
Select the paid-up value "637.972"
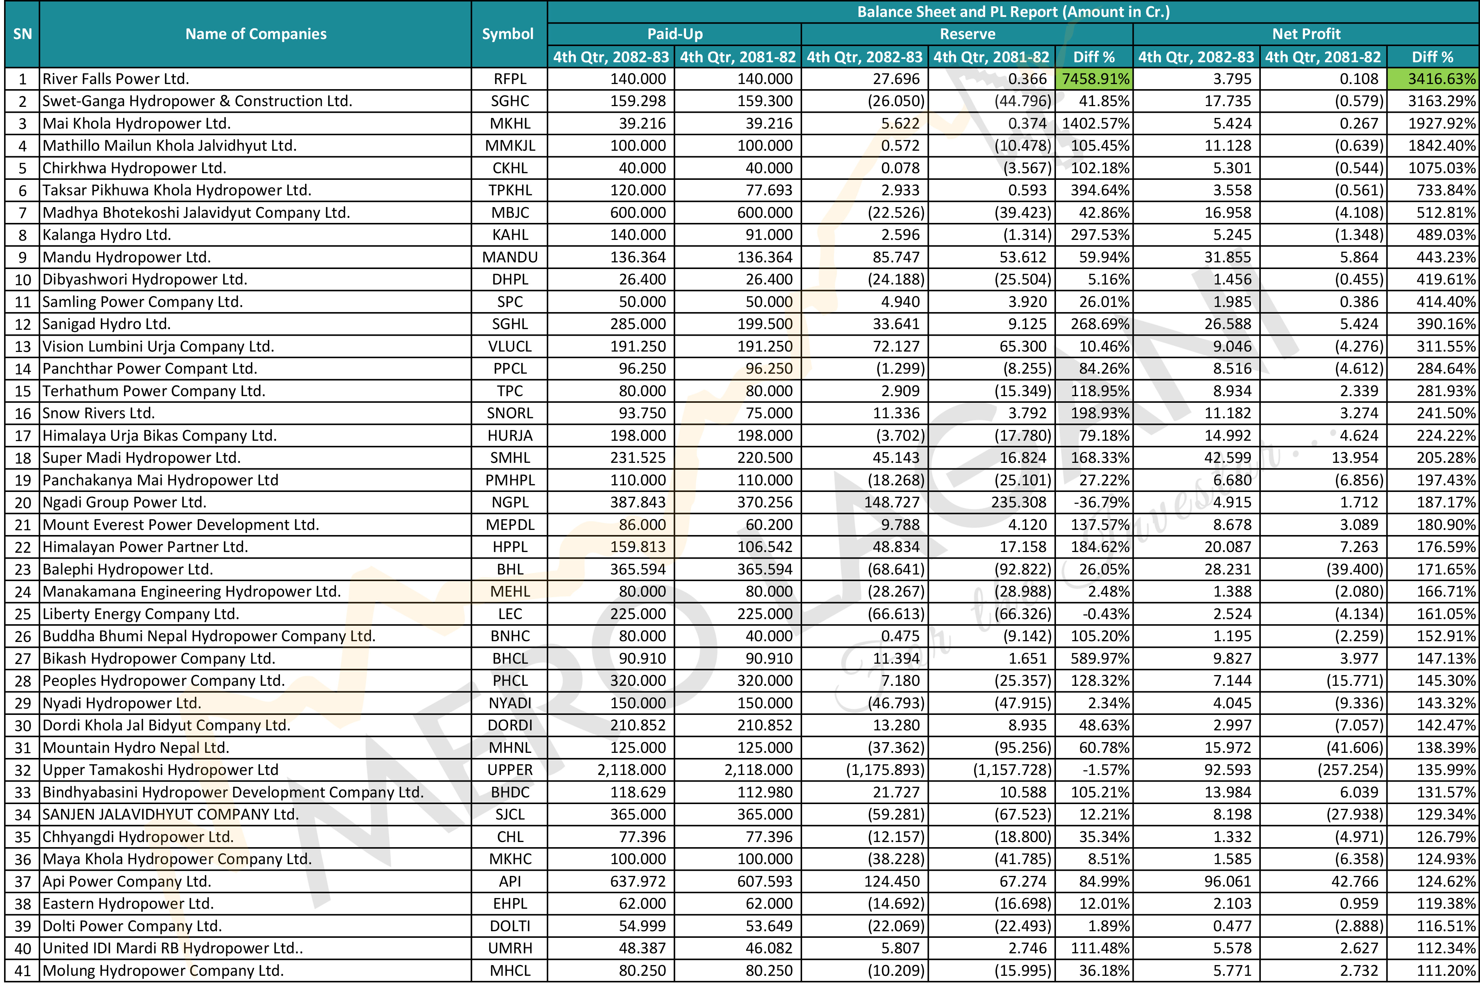point(638,882)
